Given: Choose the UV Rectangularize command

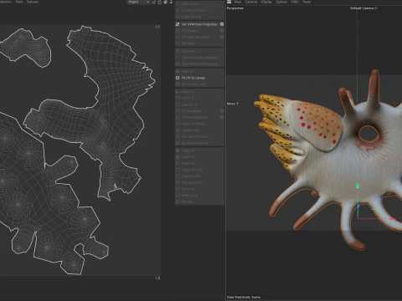Looking at the screenshot, I should [194, 117].
